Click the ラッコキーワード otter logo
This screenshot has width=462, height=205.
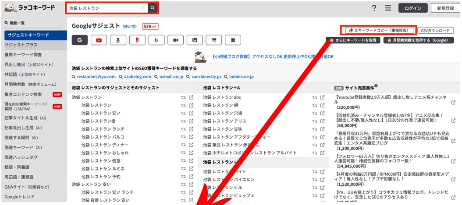click(x=29, y=8)
